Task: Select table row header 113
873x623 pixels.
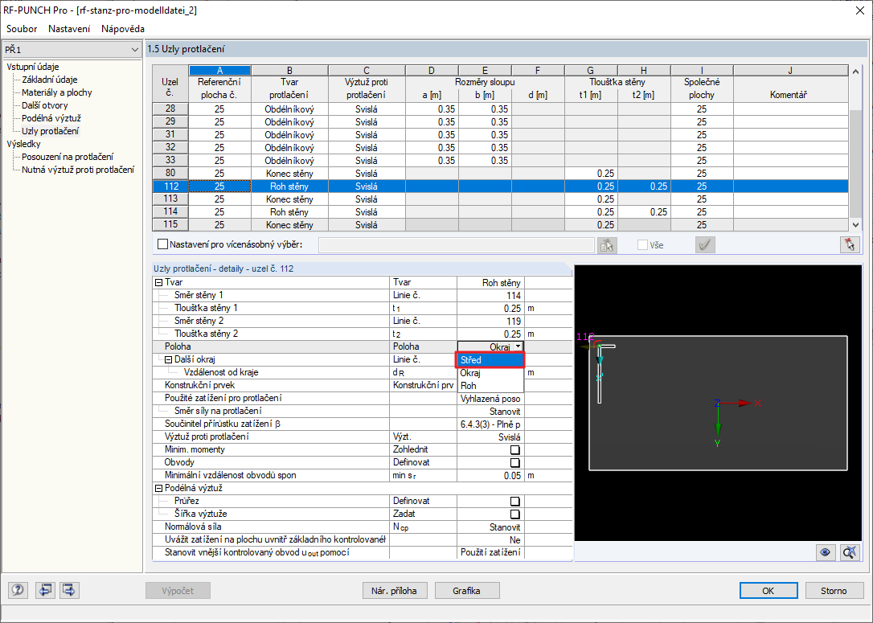Action: click(x=170, y=199)
